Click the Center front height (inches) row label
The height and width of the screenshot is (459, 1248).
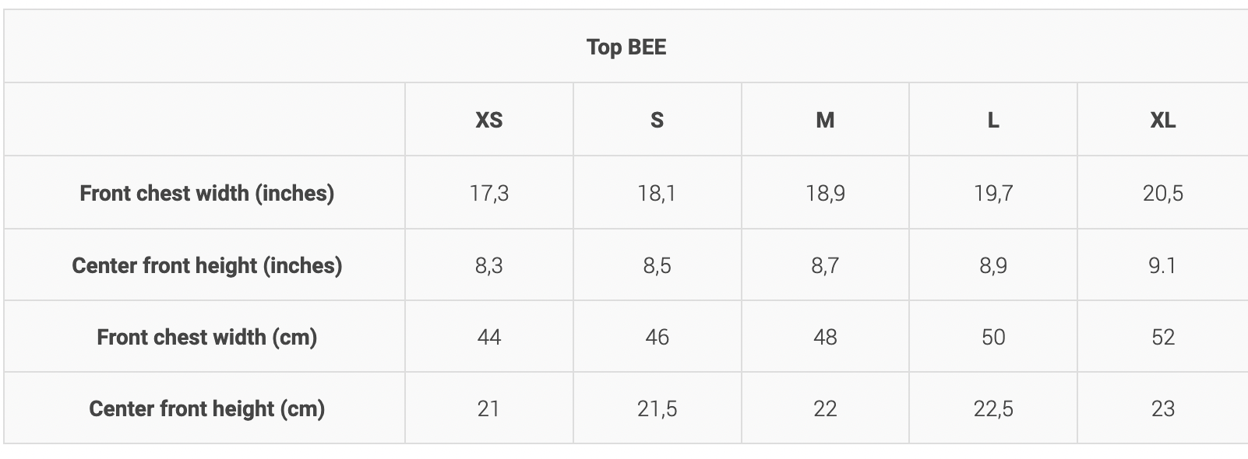click(x=207, y=265)
